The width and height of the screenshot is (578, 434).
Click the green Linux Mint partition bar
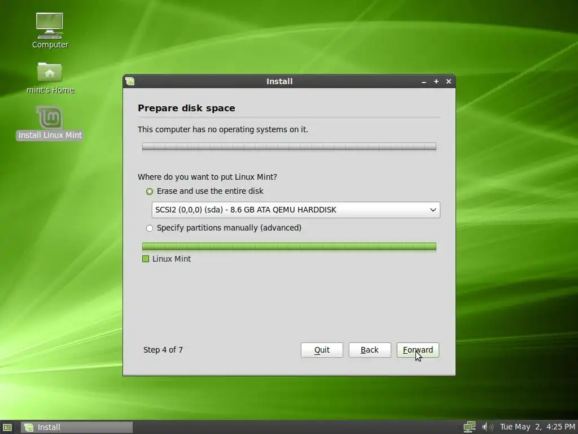coord(289,246)
